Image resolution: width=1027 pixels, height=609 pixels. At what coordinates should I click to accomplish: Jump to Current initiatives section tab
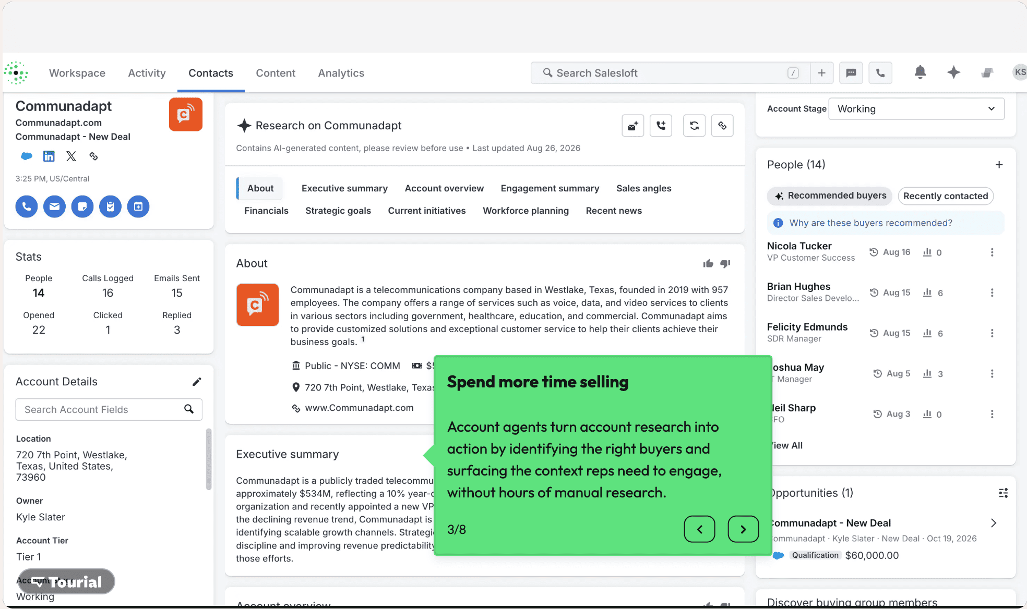[x=427, y=211]
